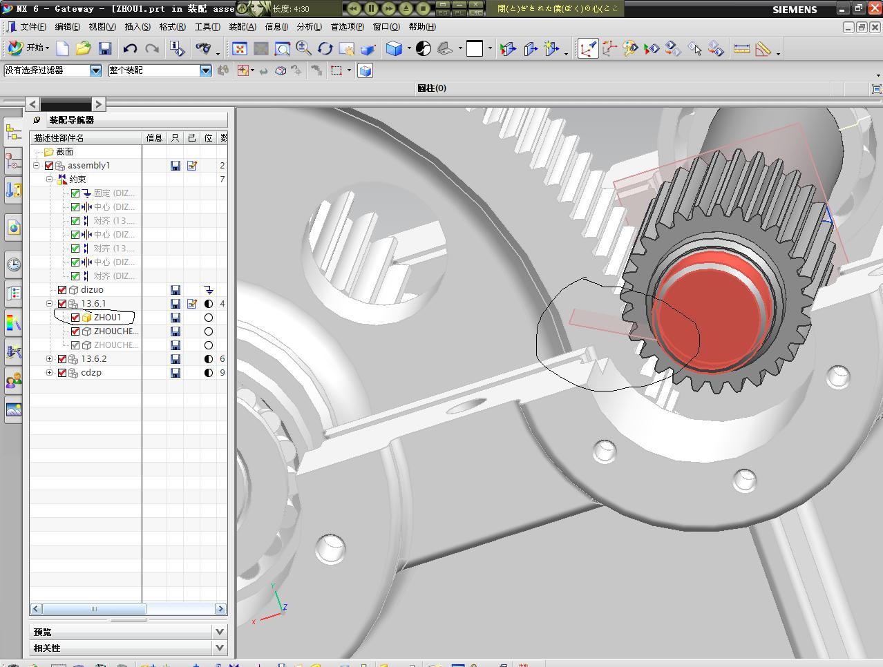Viewport: 883px width, 667px height.
Task: Open the Roles sidebar icon
Action: point(13,380)
